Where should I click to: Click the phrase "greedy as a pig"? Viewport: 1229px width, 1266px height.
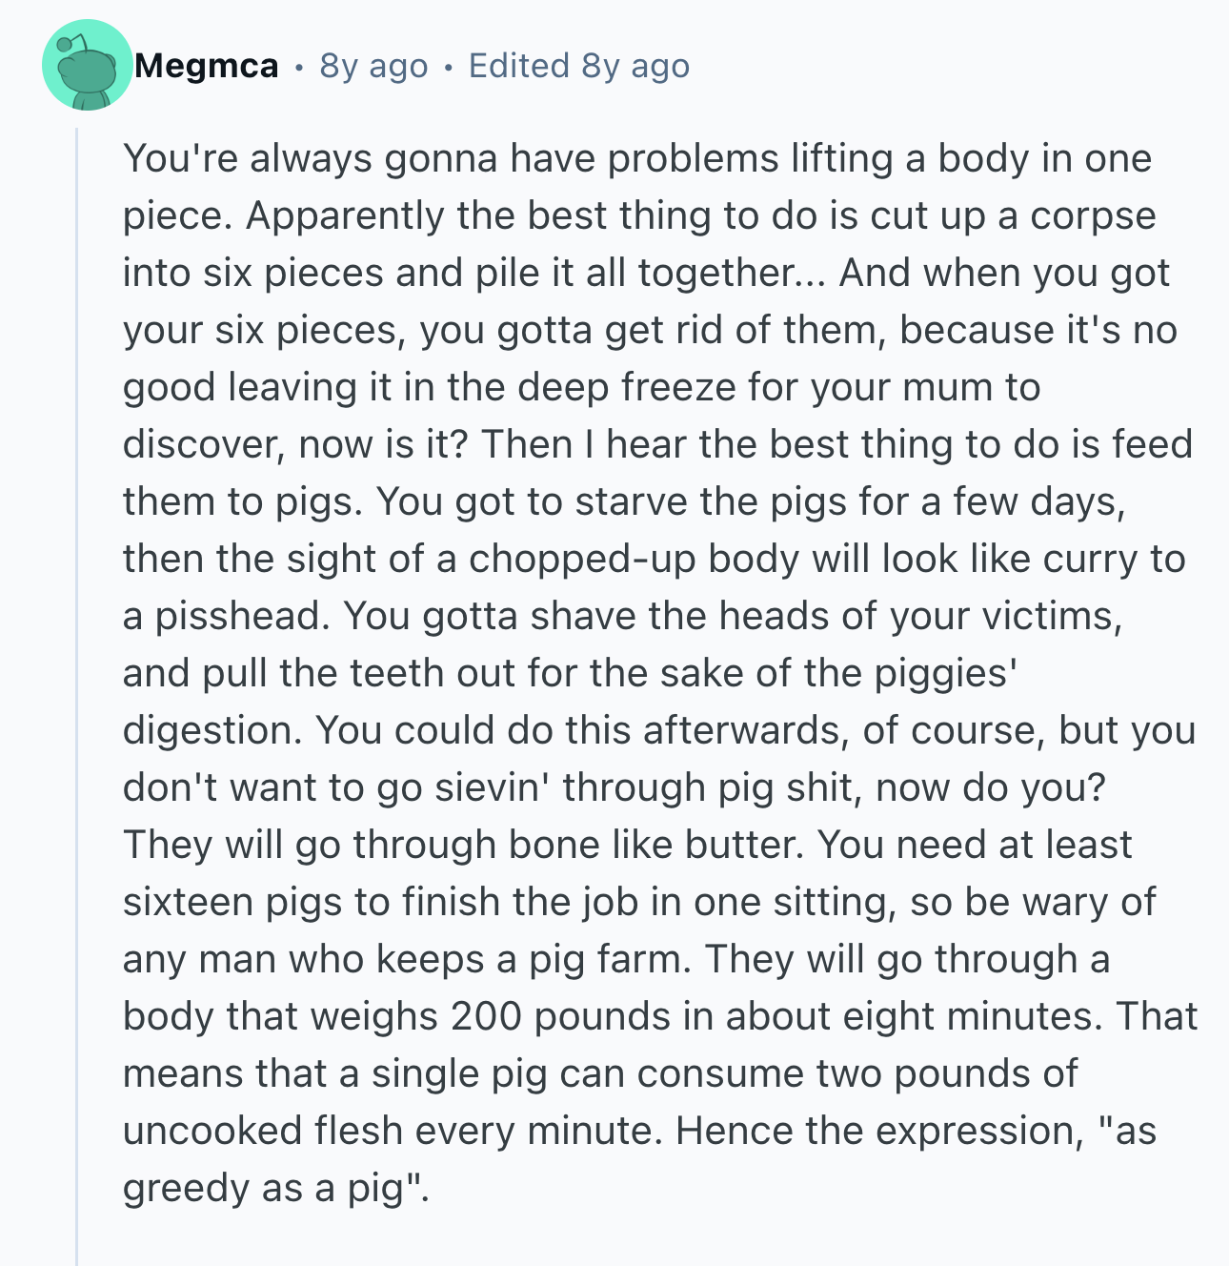click(272, 1188)
